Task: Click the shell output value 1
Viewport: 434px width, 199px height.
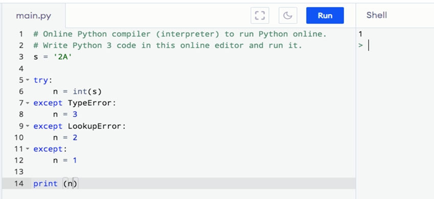Action: point(360,34)
